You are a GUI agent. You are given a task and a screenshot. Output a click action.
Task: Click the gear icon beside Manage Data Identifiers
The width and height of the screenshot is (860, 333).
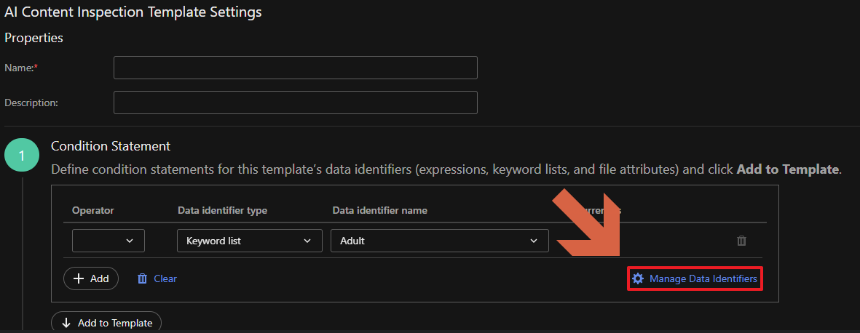tap(638, 278)
